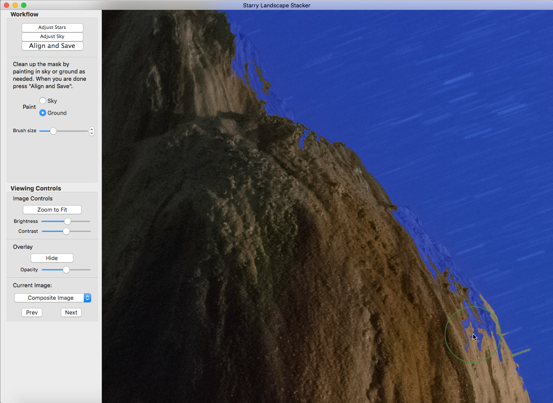Go to the next image with Next
Screen dimensions: 553x403
71,312
